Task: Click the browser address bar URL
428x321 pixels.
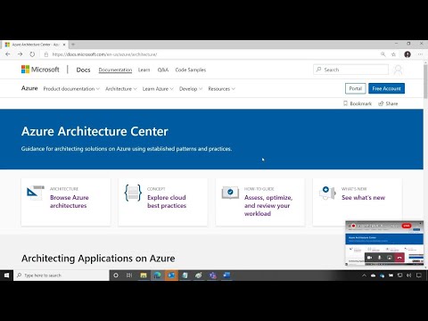Action: point(104,54)
